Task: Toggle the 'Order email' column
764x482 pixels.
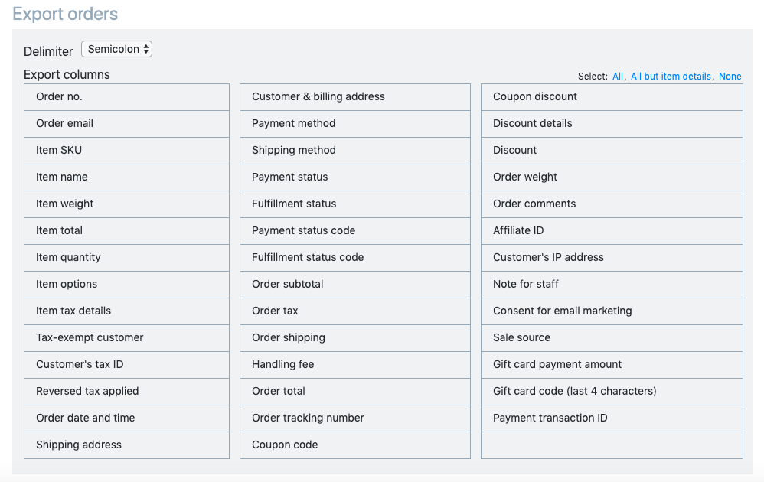Action: pos(126,124)
